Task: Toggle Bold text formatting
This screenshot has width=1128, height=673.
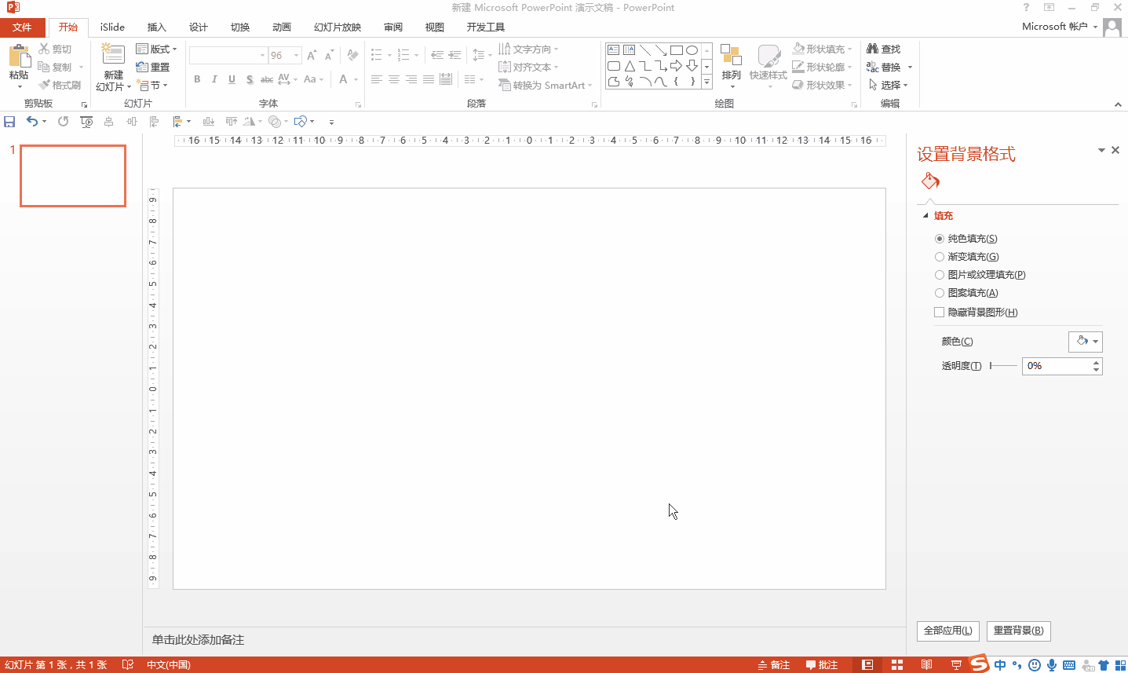Action: click(197, 79)
